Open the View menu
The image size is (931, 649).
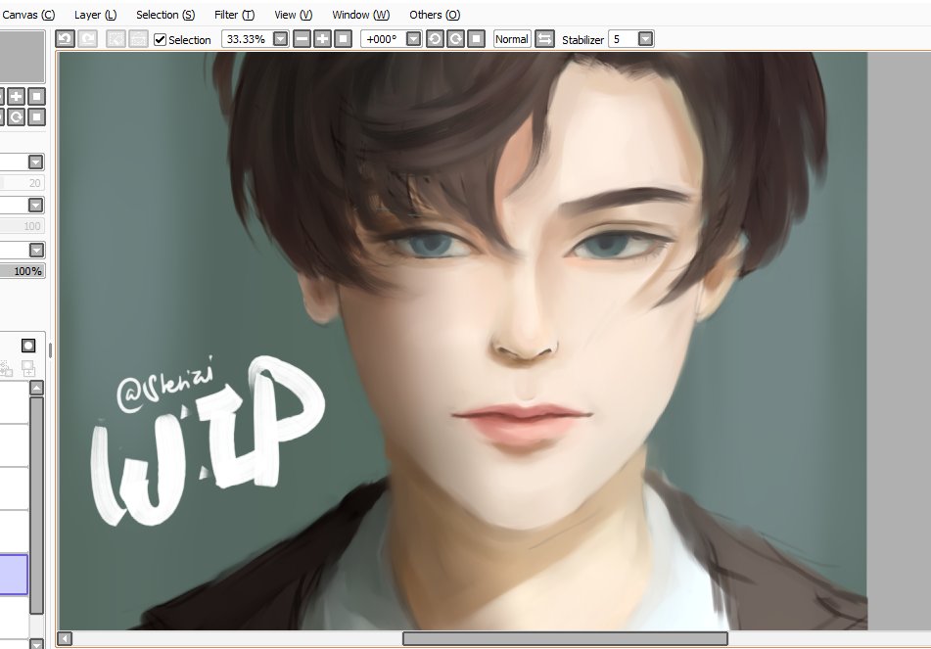pos(294,15)
